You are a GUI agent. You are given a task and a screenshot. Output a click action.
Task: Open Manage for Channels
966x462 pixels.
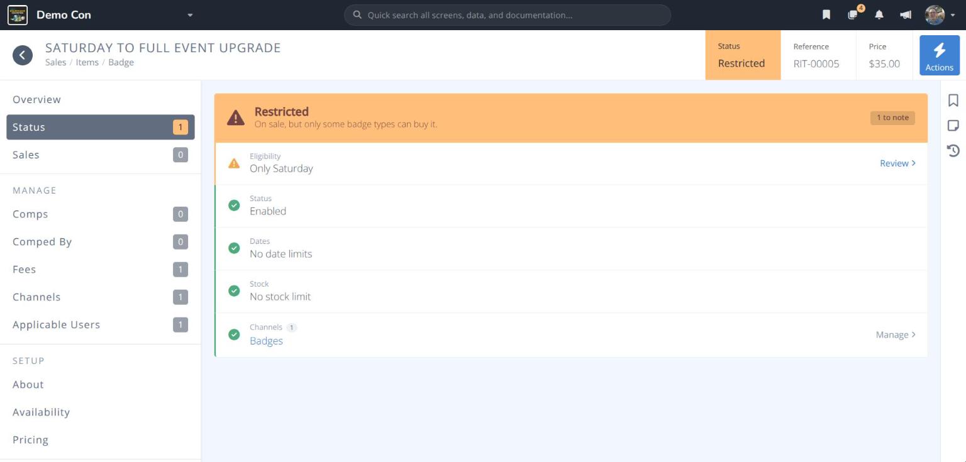click(x=896, y=335)
